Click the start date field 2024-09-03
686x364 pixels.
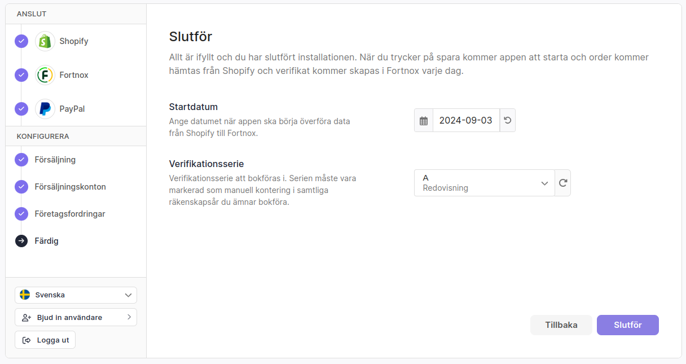coord(465,121)
